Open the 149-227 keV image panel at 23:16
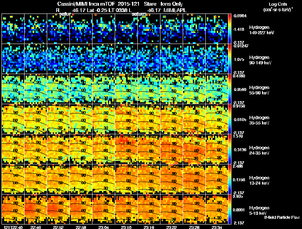302x229 pixels. 149,29
